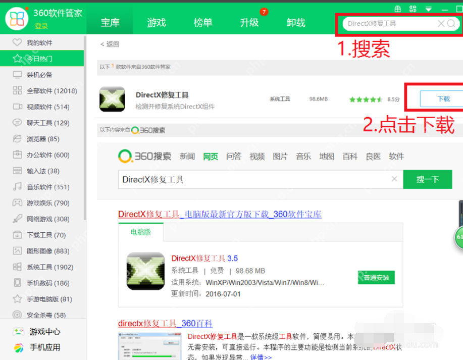Image resolution: width=463 pixels, height=360 pixels.
Task: Select 图形图像 (883) category
Action: (x=42, y=251)
